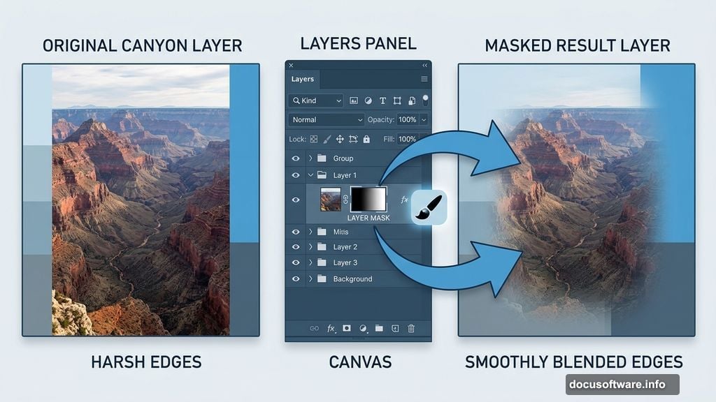Click the Lock all padlock button
Image resolution: width=716 pixels, height=402 pixels.
366,140
